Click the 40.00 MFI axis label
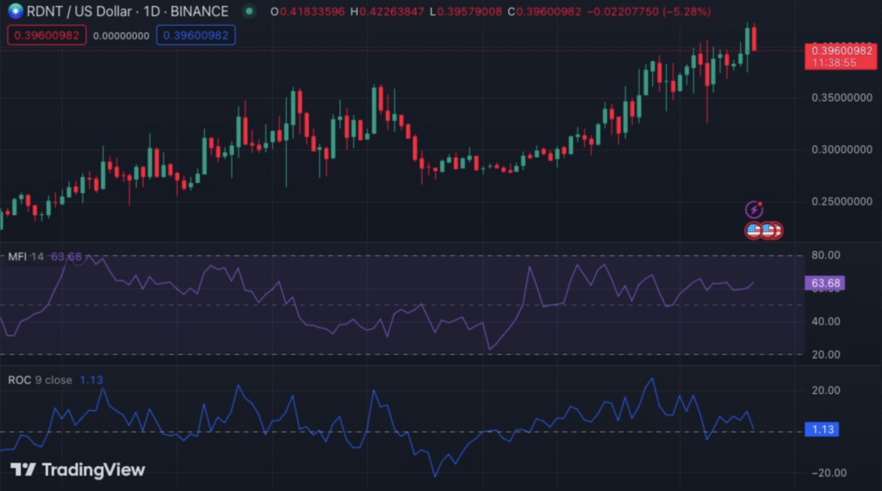Viewport: 882px width, 491px height. pos(826,322)
